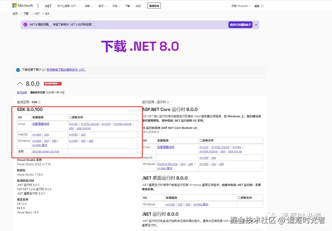Select the 'SDK 8.0.100' heading text
Screen dimensions: 332x231
(30, 109)
